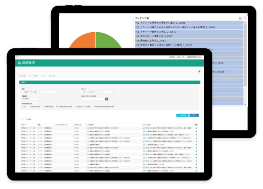Open the 日本語 language dropdown
This screenshot has width=263, height=189.
click(172, 57)
